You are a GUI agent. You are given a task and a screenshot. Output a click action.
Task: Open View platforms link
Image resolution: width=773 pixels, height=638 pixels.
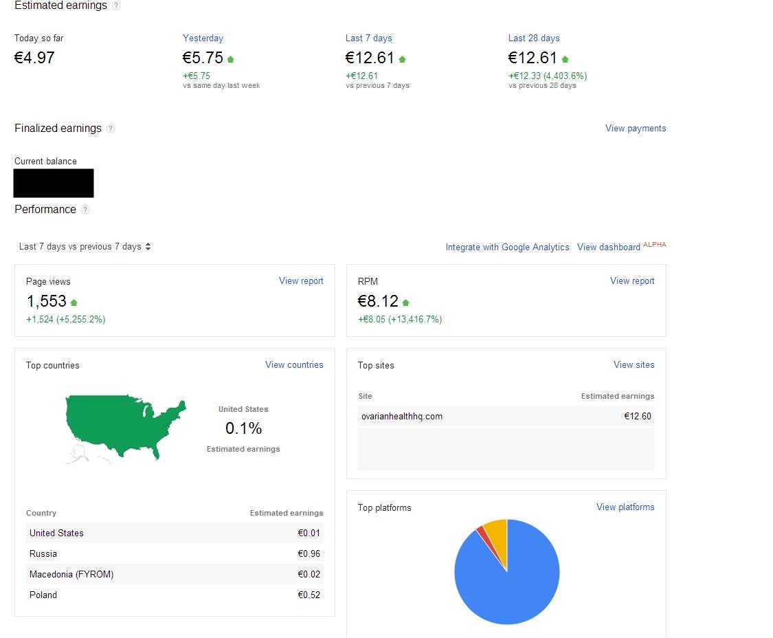(625, 507)
